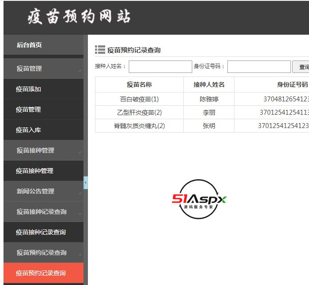Expand grey 疫苗预约记录查询 section header
Image resolution: width=309 pixels, height=285 pixels.
click(x=44, y=253)
